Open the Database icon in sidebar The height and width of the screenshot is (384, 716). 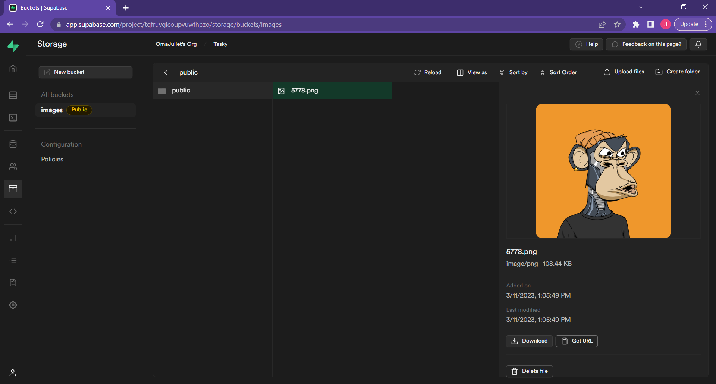click(x=13, y=144)
